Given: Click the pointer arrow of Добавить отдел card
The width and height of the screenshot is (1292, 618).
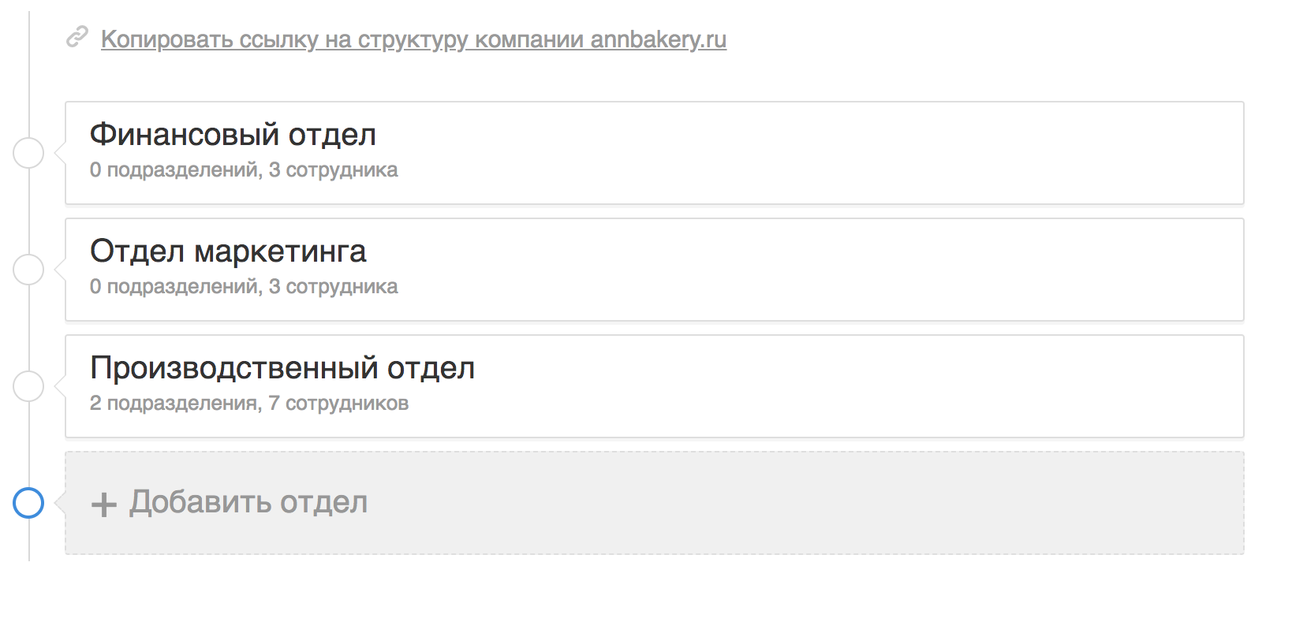Looking at the screenshot, I should tap(60, 503).
